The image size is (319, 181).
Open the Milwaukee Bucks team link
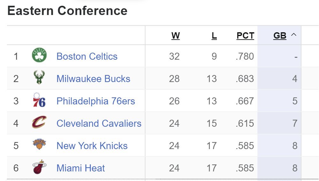click(x=93, y=79)
